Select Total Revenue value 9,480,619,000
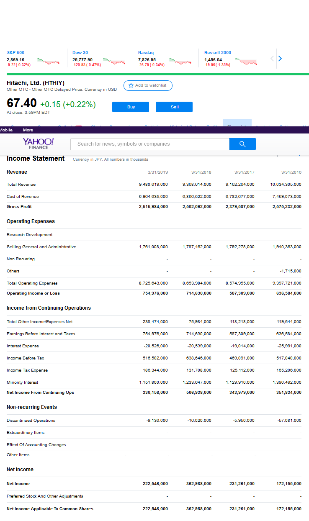309x521 pixels. coord(153,185)
